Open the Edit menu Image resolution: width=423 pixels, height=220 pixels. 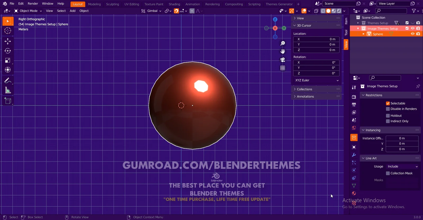[x=21, y=4]
